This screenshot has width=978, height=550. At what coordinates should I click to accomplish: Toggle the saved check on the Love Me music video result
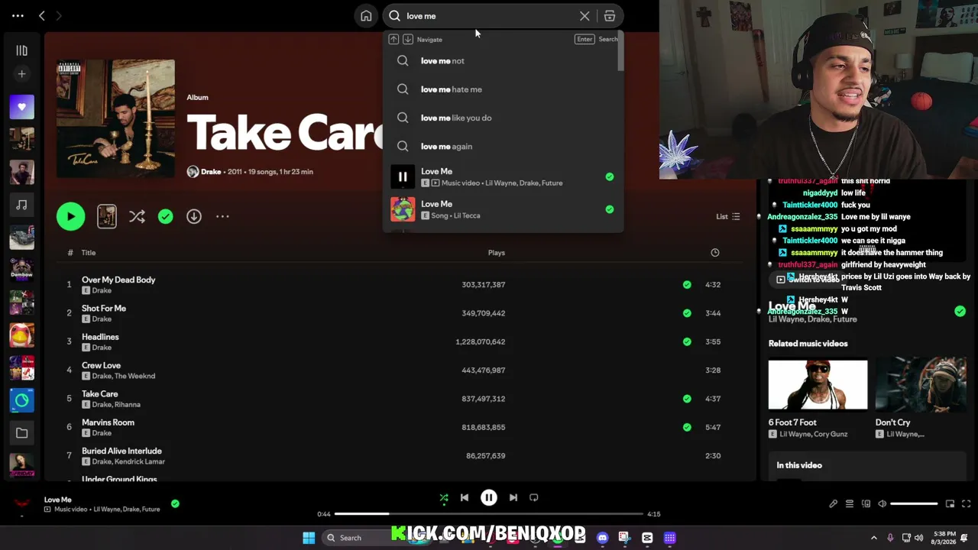tap(610, 176)
